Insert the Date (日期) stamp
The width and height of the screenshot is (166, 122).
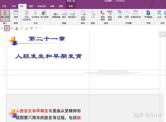coord(120,14)
